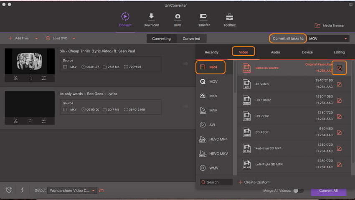The height and width of the screenshot is (200, 355).
Task: Choose MOV format in list
Action: point(214,81)
